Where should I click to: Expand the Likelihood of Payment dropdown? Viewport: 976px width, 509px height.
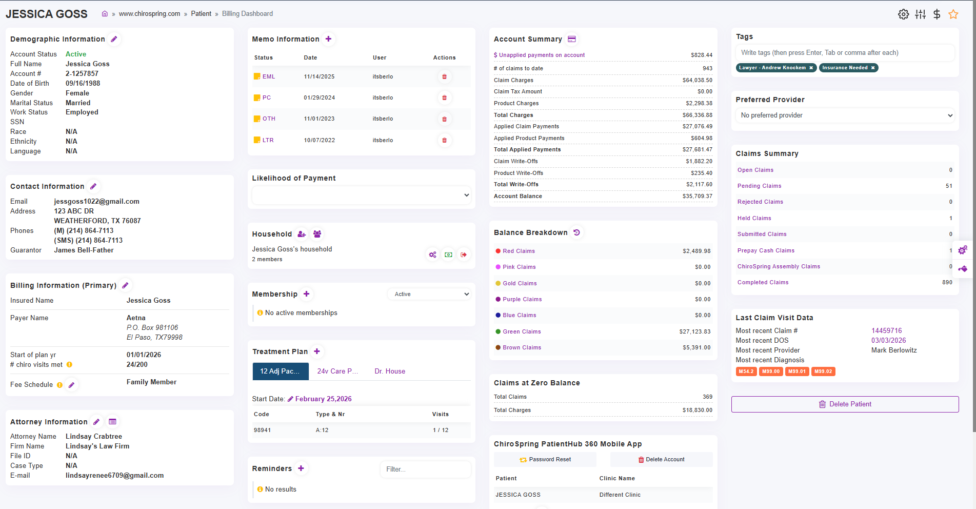(x=361, y=195)
